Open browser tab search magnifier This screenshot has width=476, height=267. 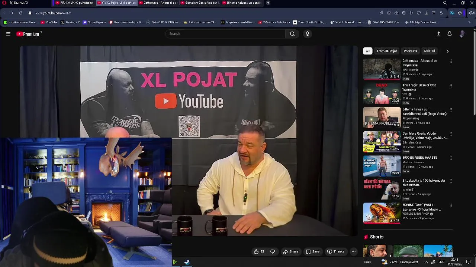[445, 3]
